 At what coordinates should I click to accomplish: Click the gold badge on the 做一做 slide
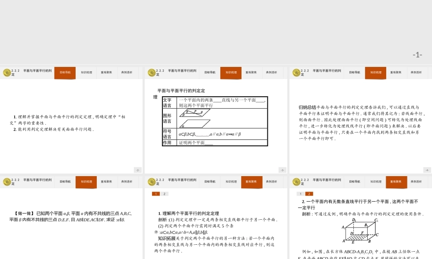pos(6,181)
